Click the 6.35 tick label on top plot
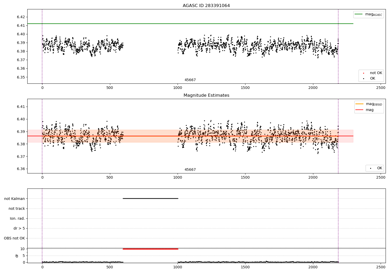Viewport: 390px width, 273px height. coord(21,77)
